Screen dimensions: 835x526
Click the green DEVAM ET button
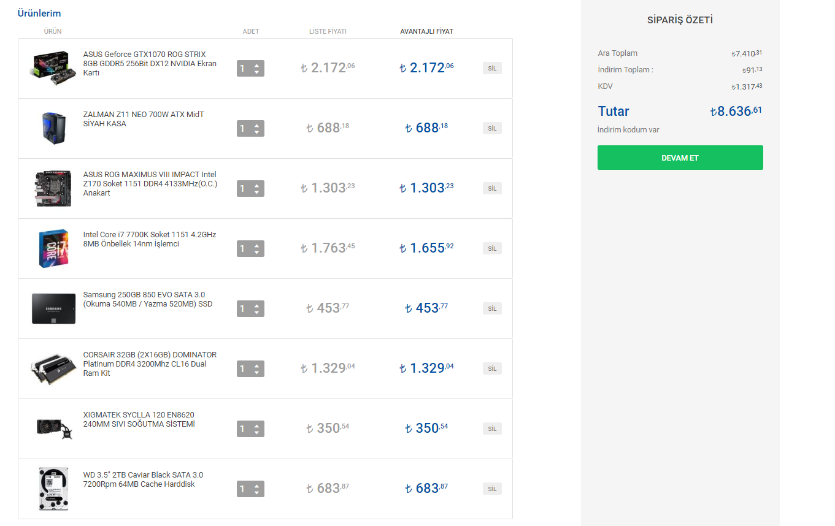point(680,158)
